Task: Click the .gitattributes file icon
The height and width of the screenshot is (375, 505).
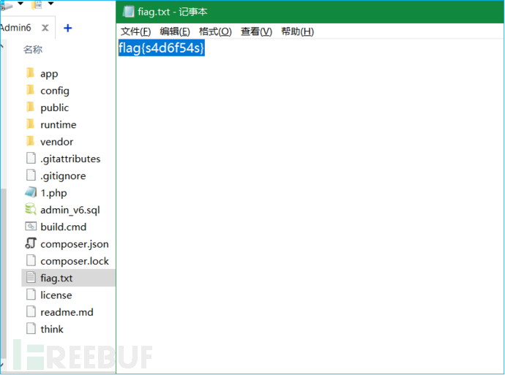Action: (x=31, y=158)
